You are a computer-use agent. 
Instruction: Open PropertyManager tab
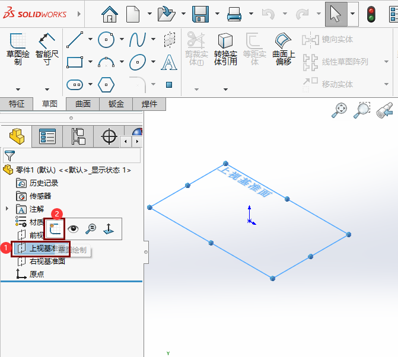[47, 136]
